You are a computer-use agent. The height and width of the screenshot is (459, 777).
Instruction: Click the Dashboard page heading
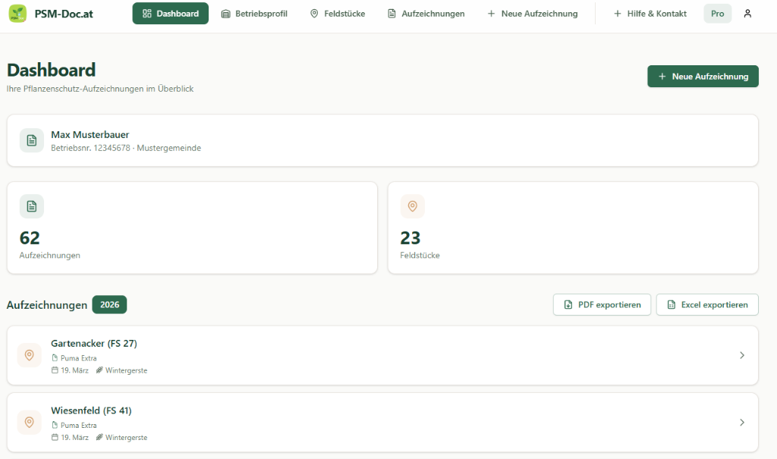[51, 70]
